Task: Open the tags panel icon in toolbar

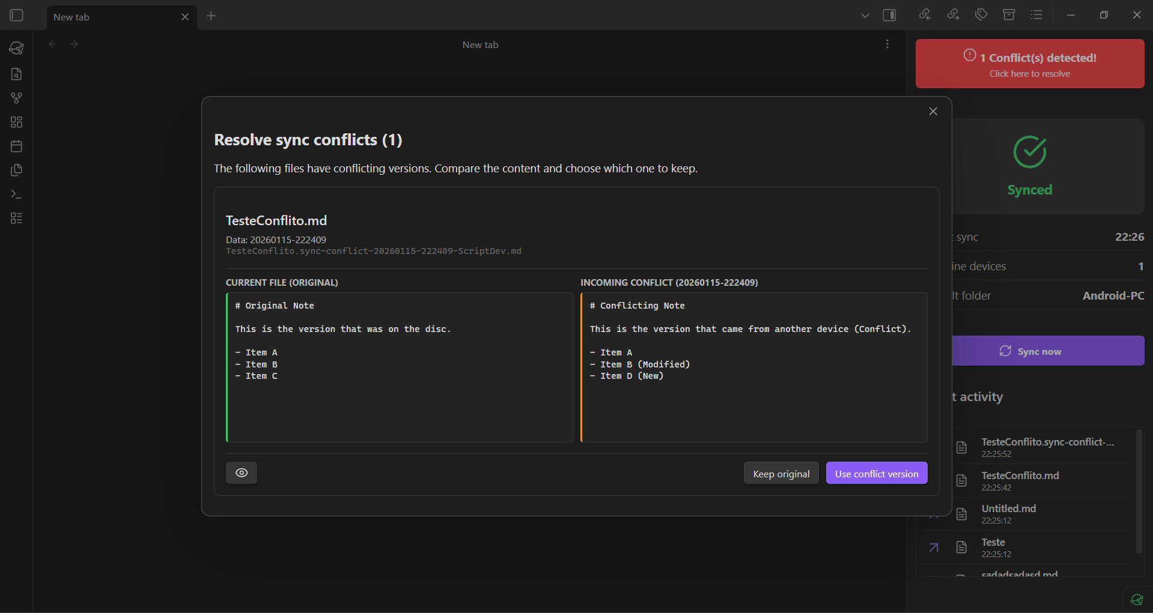Action: pos(981,14)
